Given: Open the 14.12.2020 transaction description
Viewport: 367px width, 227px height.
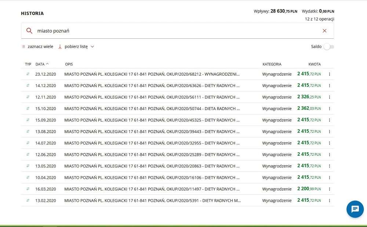Looking at the screenshot, I should [152, 86].
